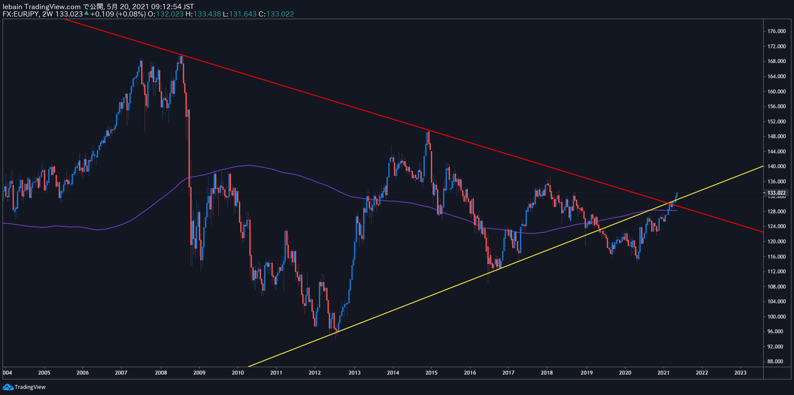This screenshot has width=794, height=395.
Task: Open the TradingView text link at bottom
Action: click(x=30, y=387)
